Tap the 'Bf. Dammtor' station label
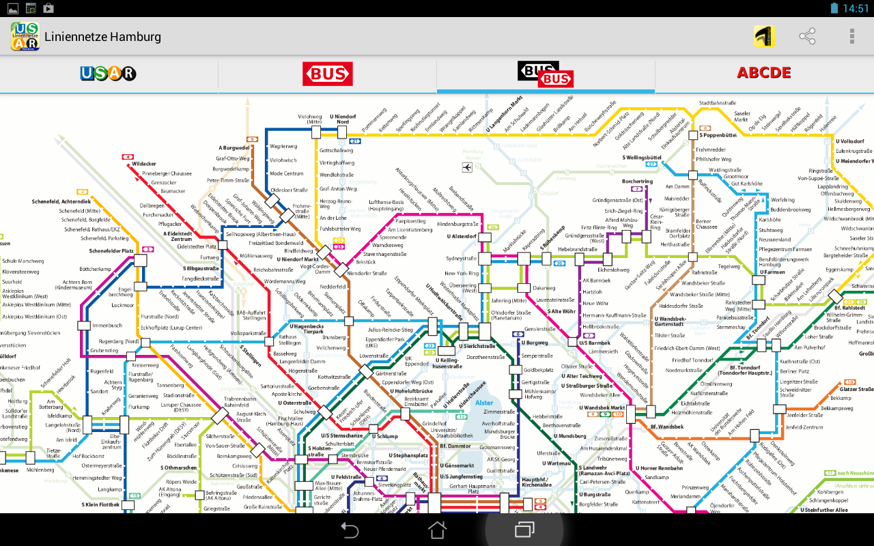This screenshot has width=874, height=546. tap(455, 446)
